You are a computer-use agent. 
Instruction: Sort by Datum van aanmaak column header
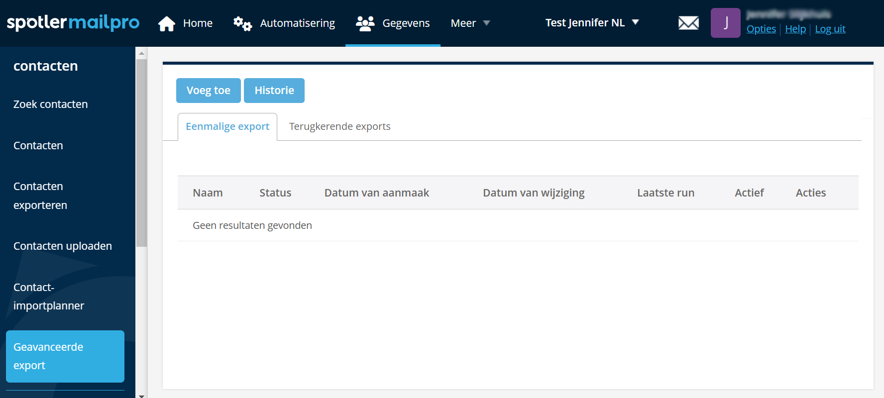click(x=377, y=193)
